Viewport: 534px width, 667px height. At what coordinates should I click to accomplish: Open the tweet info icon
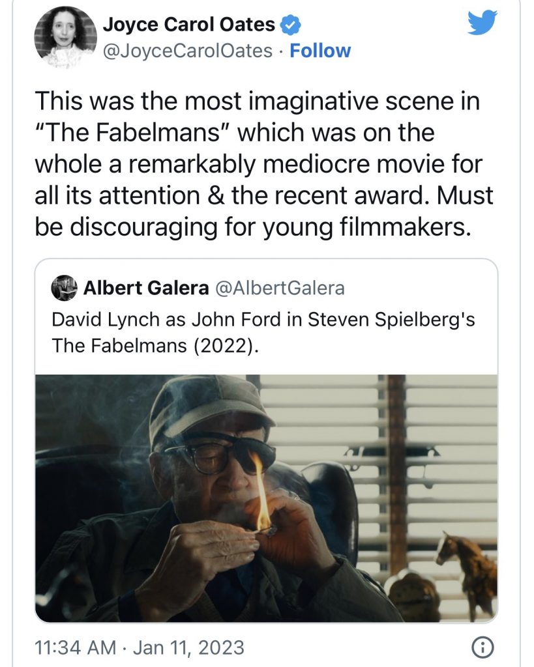coord(480,647)
